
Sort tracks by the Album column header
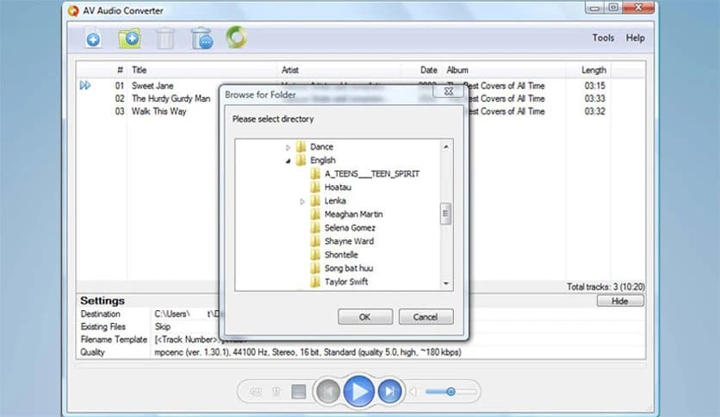coord(457,70)
